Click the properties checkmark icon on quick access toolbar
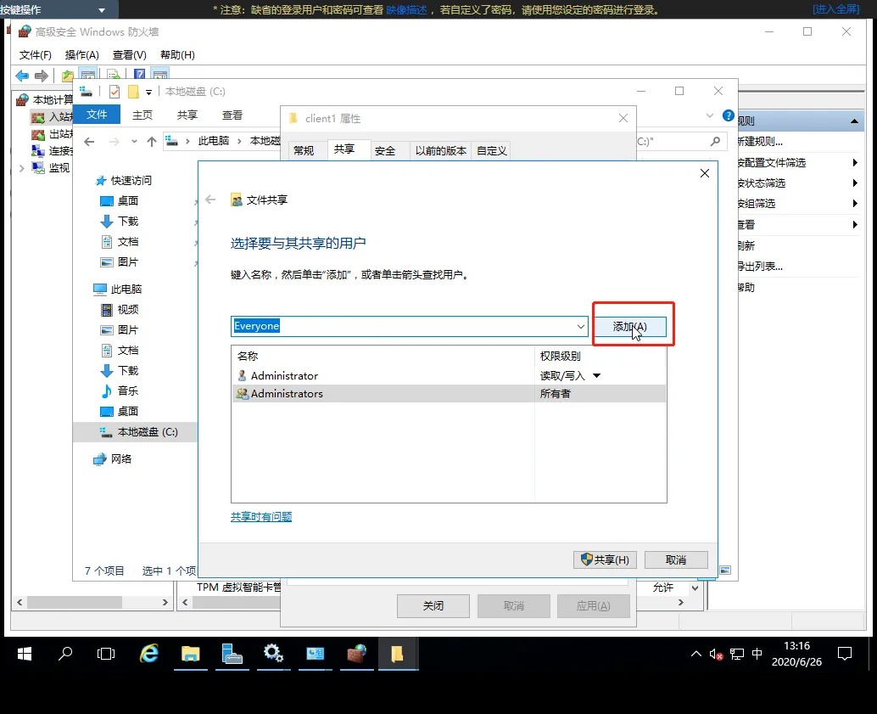Image resolution: width=877 pixels, height=714 pixels. tap(115, 91)
